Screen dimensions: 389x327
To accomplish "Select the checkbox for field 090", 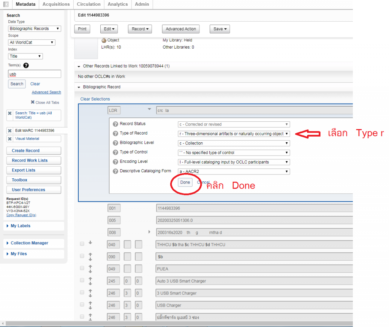I will [x=82, y=256].
